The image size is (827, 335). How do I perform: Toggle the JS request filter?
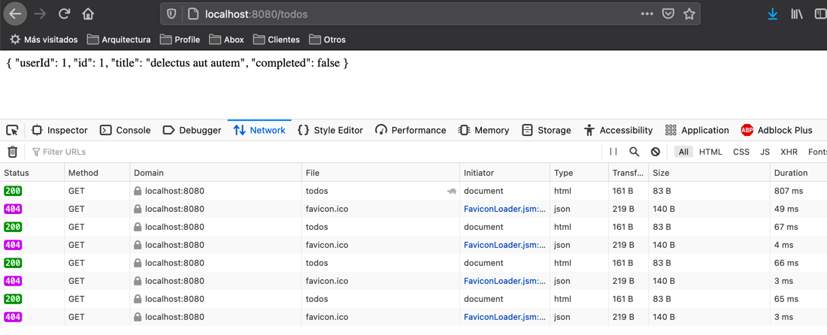click(x=765, y=152)
